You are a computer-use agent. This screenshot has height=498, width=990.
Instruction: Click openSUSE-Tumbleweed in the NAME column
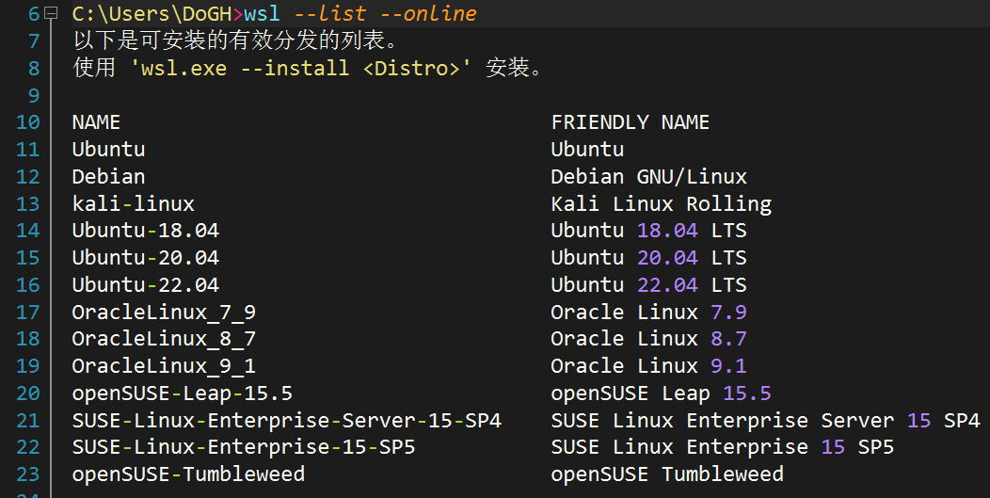[188, 474]
